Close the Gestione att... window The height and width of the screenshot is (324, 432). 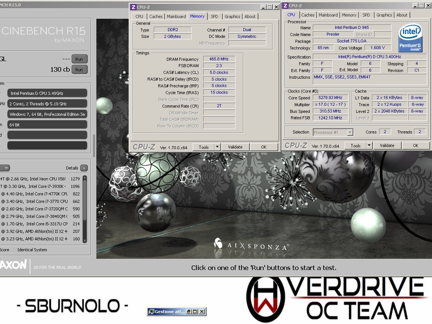point(202,312)
